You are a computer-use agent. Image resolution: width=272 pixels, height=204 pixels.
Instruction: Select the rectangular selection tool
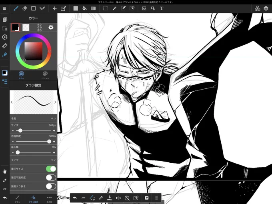(x=106, y=8)
